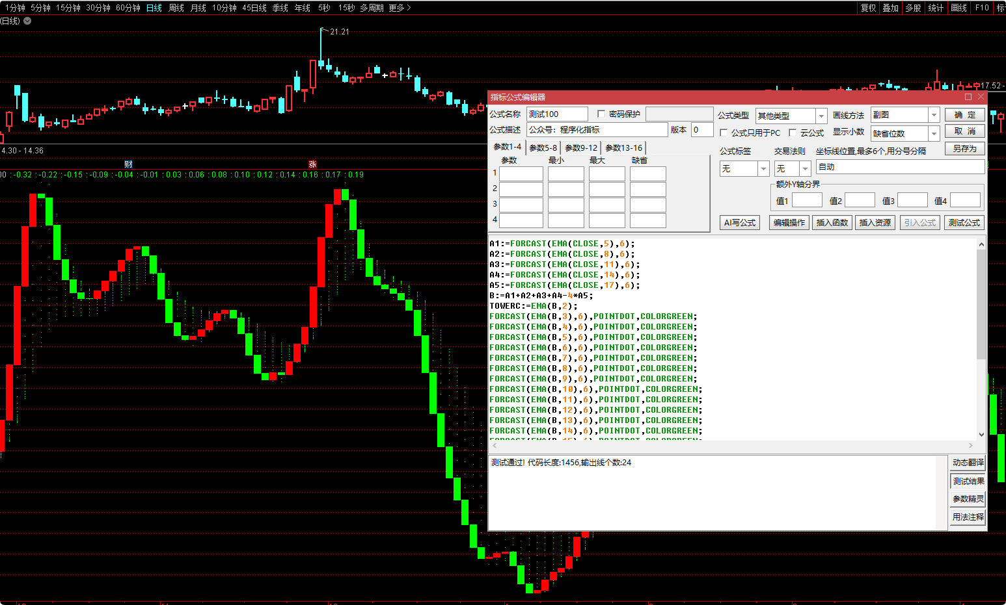The height and width of the screenshot is (605, 1006).
Task: Open the 显示小数 dropdown list
Action: [934, 133]
